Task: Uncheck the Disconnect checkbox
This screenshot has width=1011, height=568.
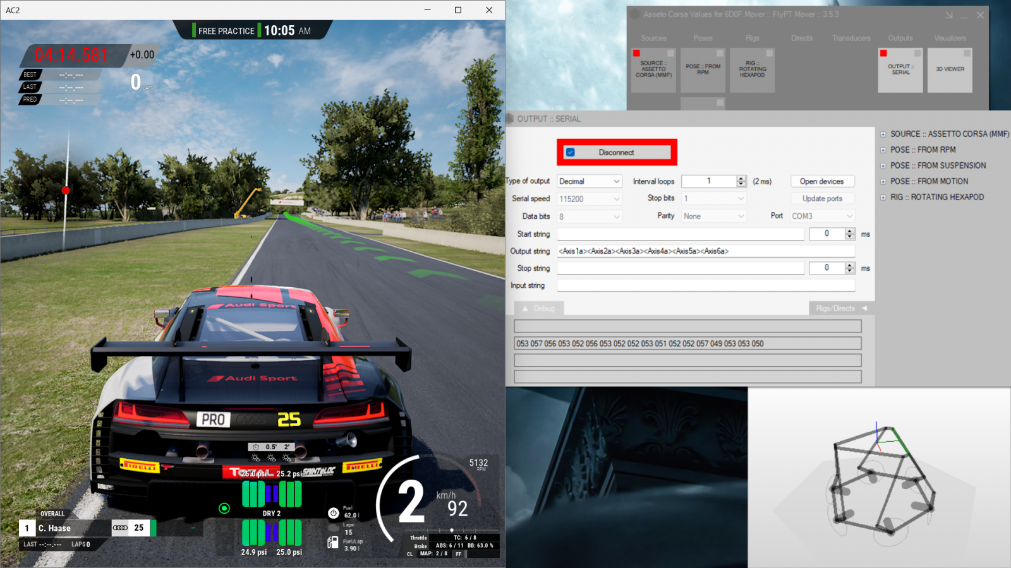Action: 571,153
